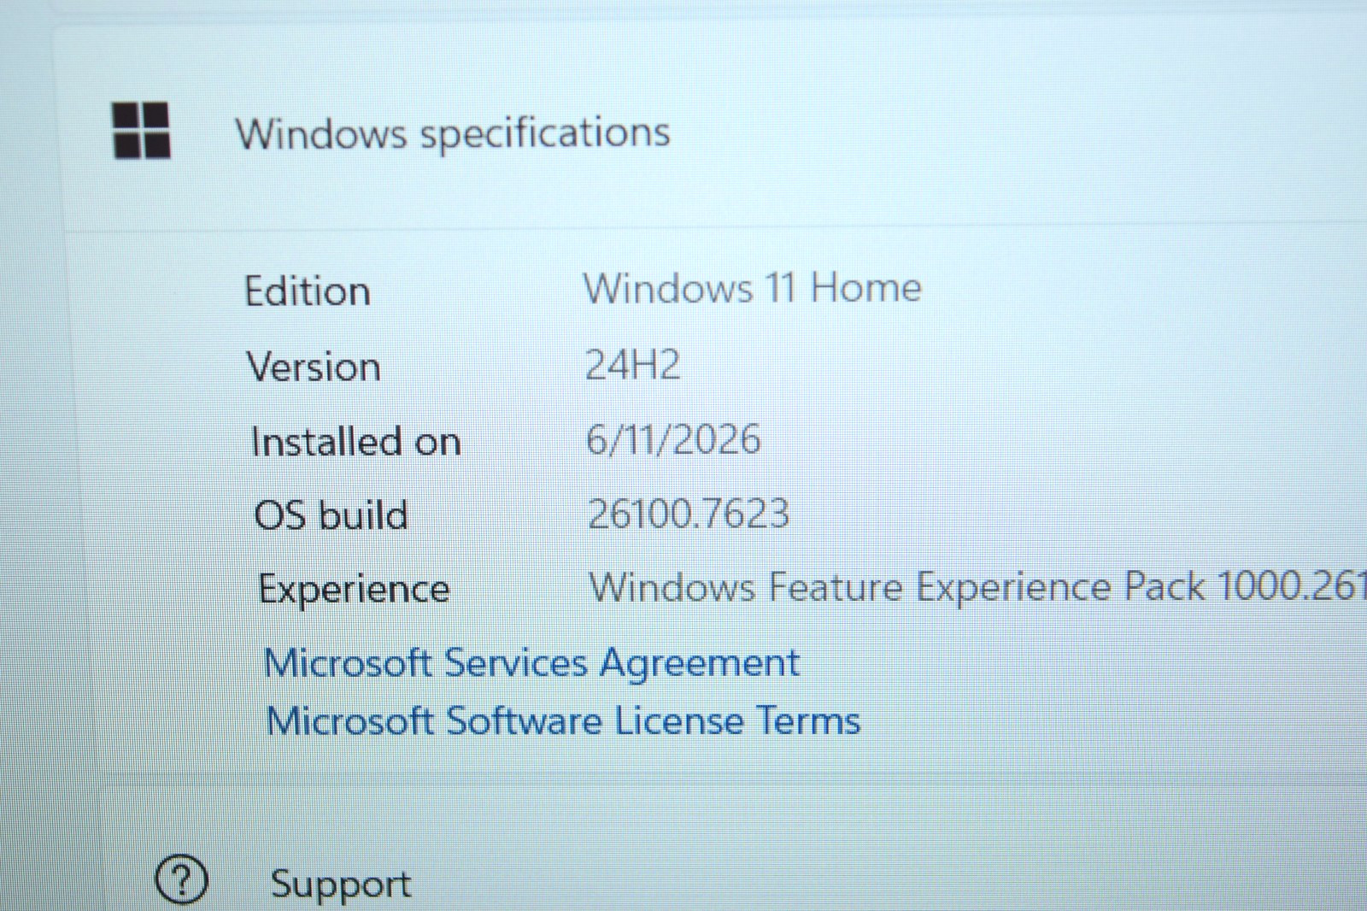Image resolution: width=1367 pixels, height=911 pixels.
Task: Select the 24H2 version value
Action: (x=633, y=365)
